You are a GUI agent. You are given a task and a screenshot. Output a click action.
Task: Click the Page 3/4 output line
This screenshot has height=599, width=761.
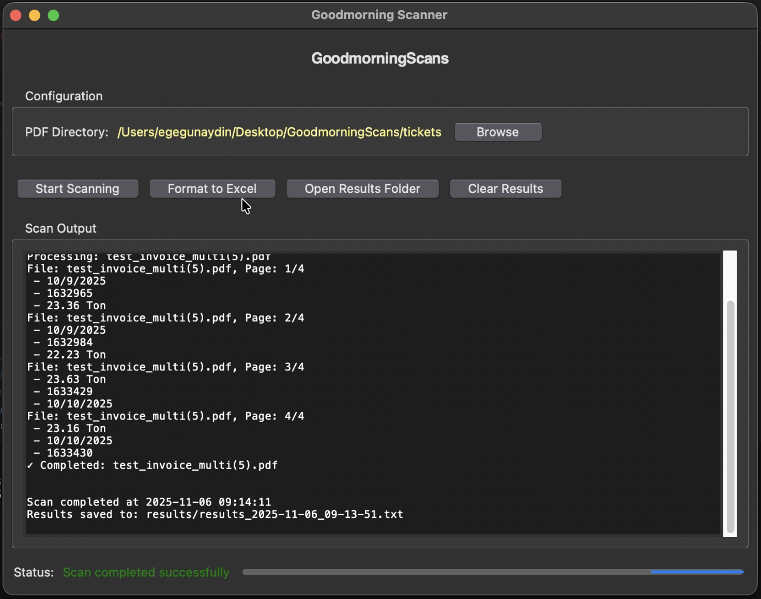165,367
